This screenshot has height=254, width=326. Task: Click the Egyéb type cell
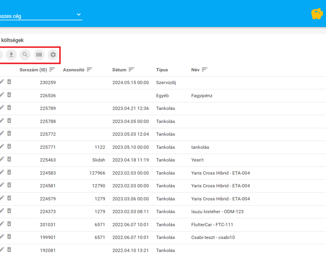162,95
